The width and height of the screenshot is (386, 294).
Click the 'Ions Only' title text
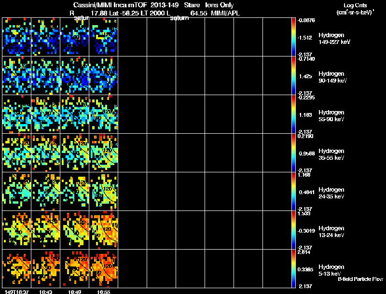(220, 5)
